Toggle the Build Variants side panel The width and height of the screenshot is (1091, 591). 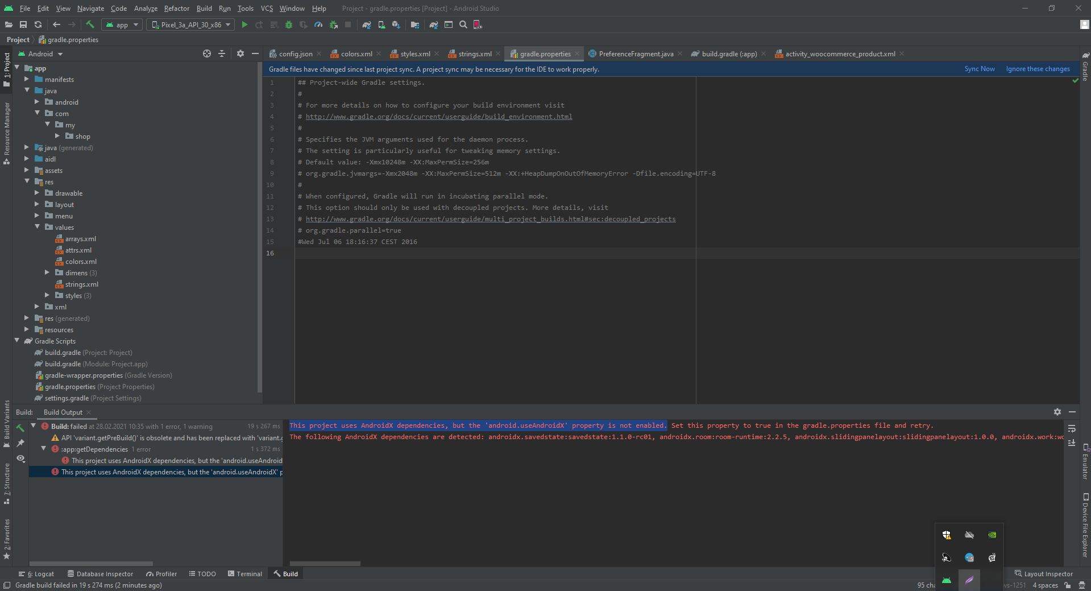[7, 424]
